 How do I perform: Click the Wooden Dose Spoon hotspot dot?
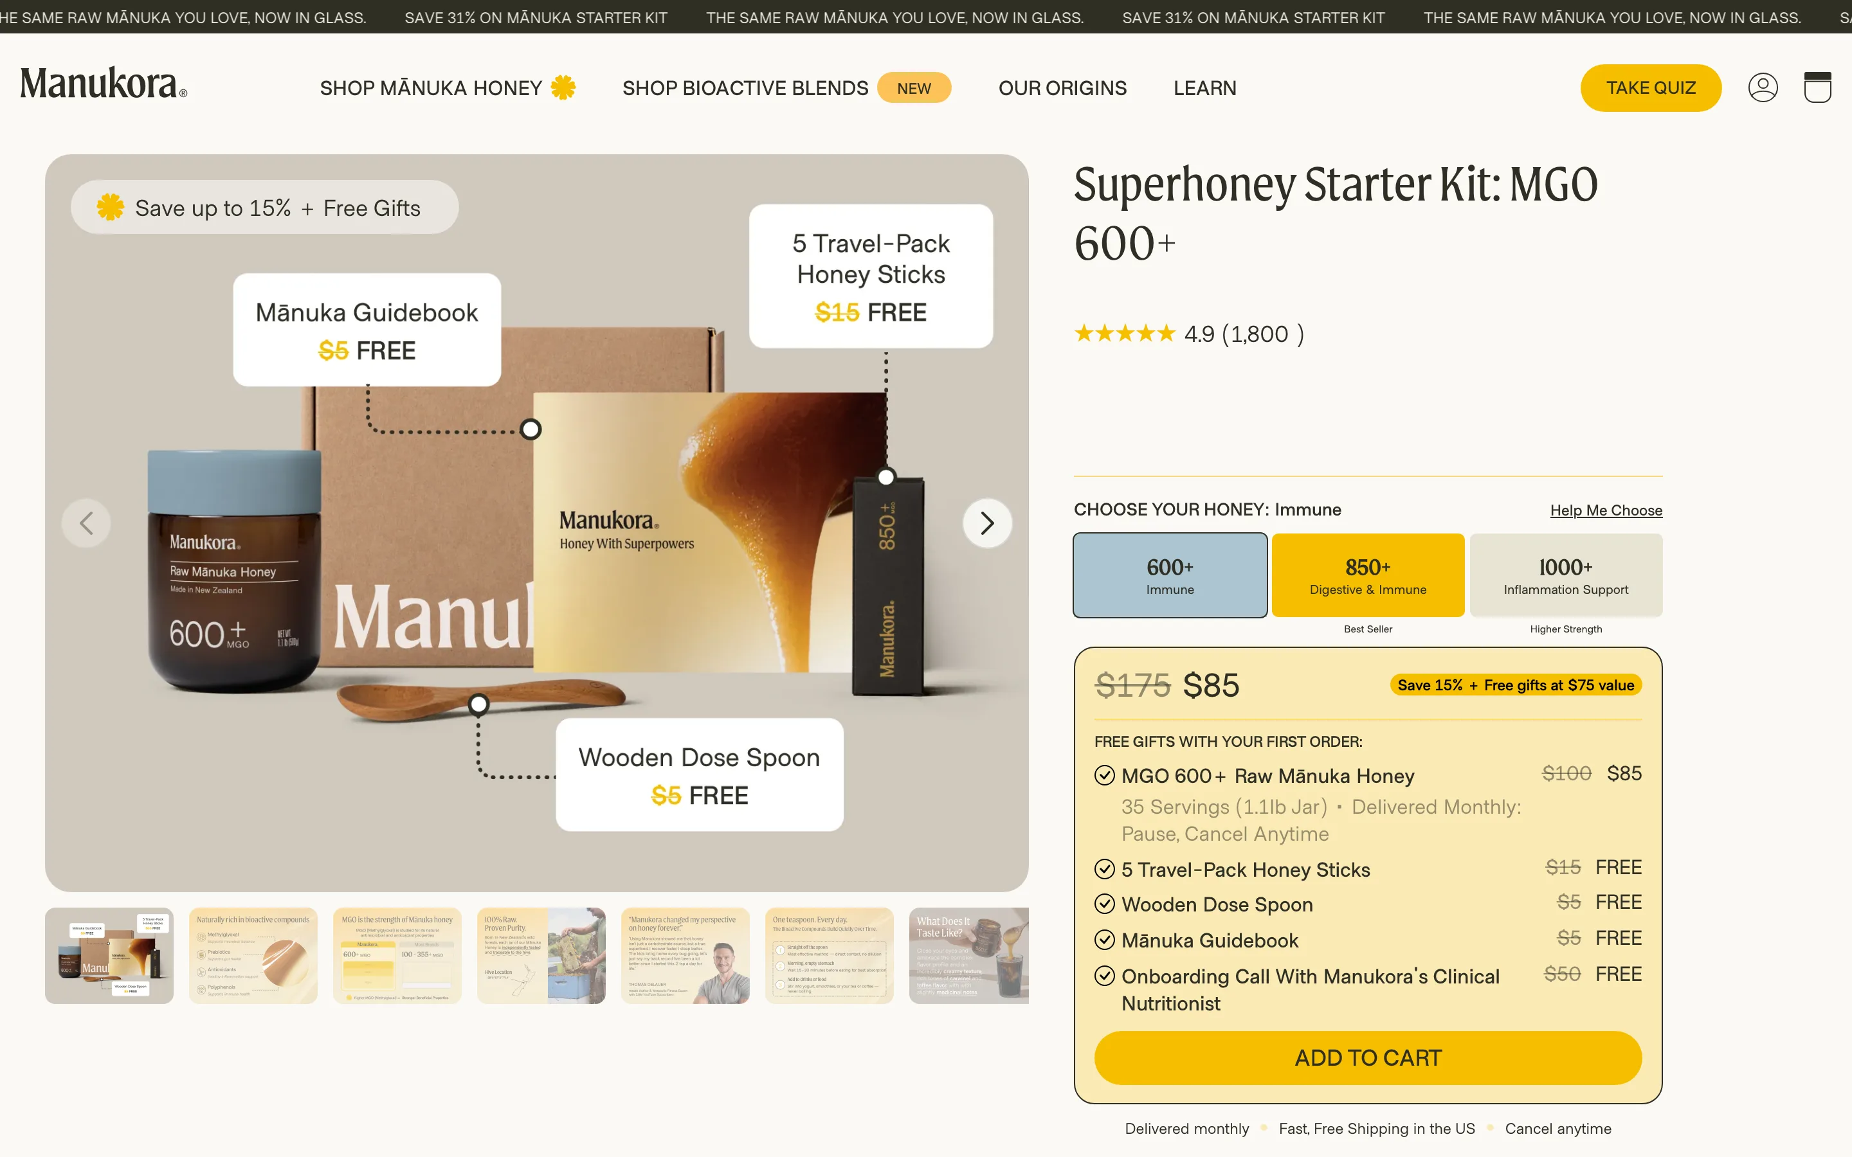point(478,703)
